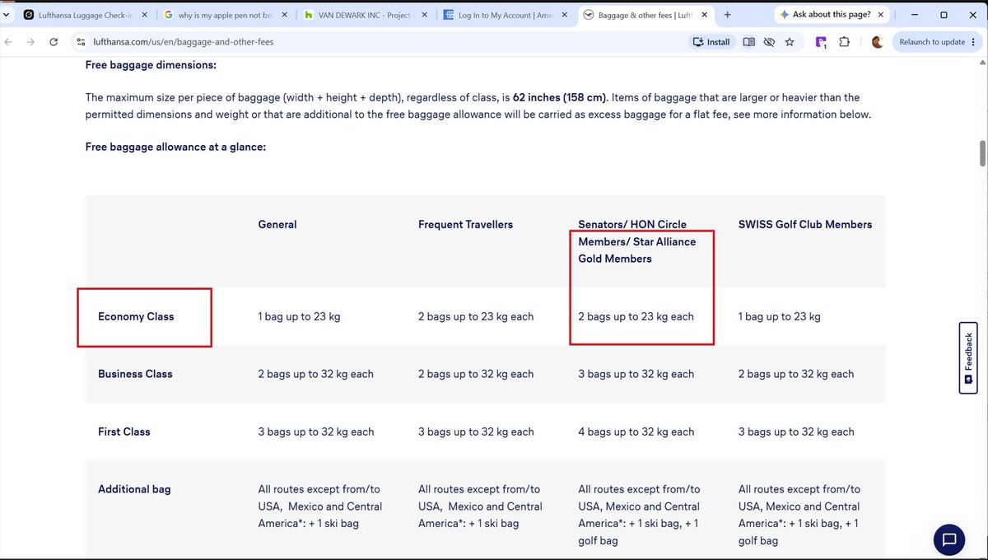Click the General column header

point(277,224)
